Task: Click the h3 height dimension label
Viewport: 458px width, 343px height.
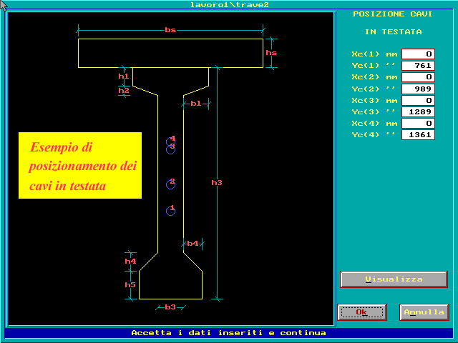Action: pyautogui.click(x=217, y=183)
